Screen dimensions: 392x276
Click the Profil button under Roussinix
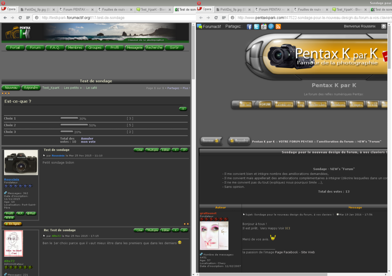click(x=10, y=214)
